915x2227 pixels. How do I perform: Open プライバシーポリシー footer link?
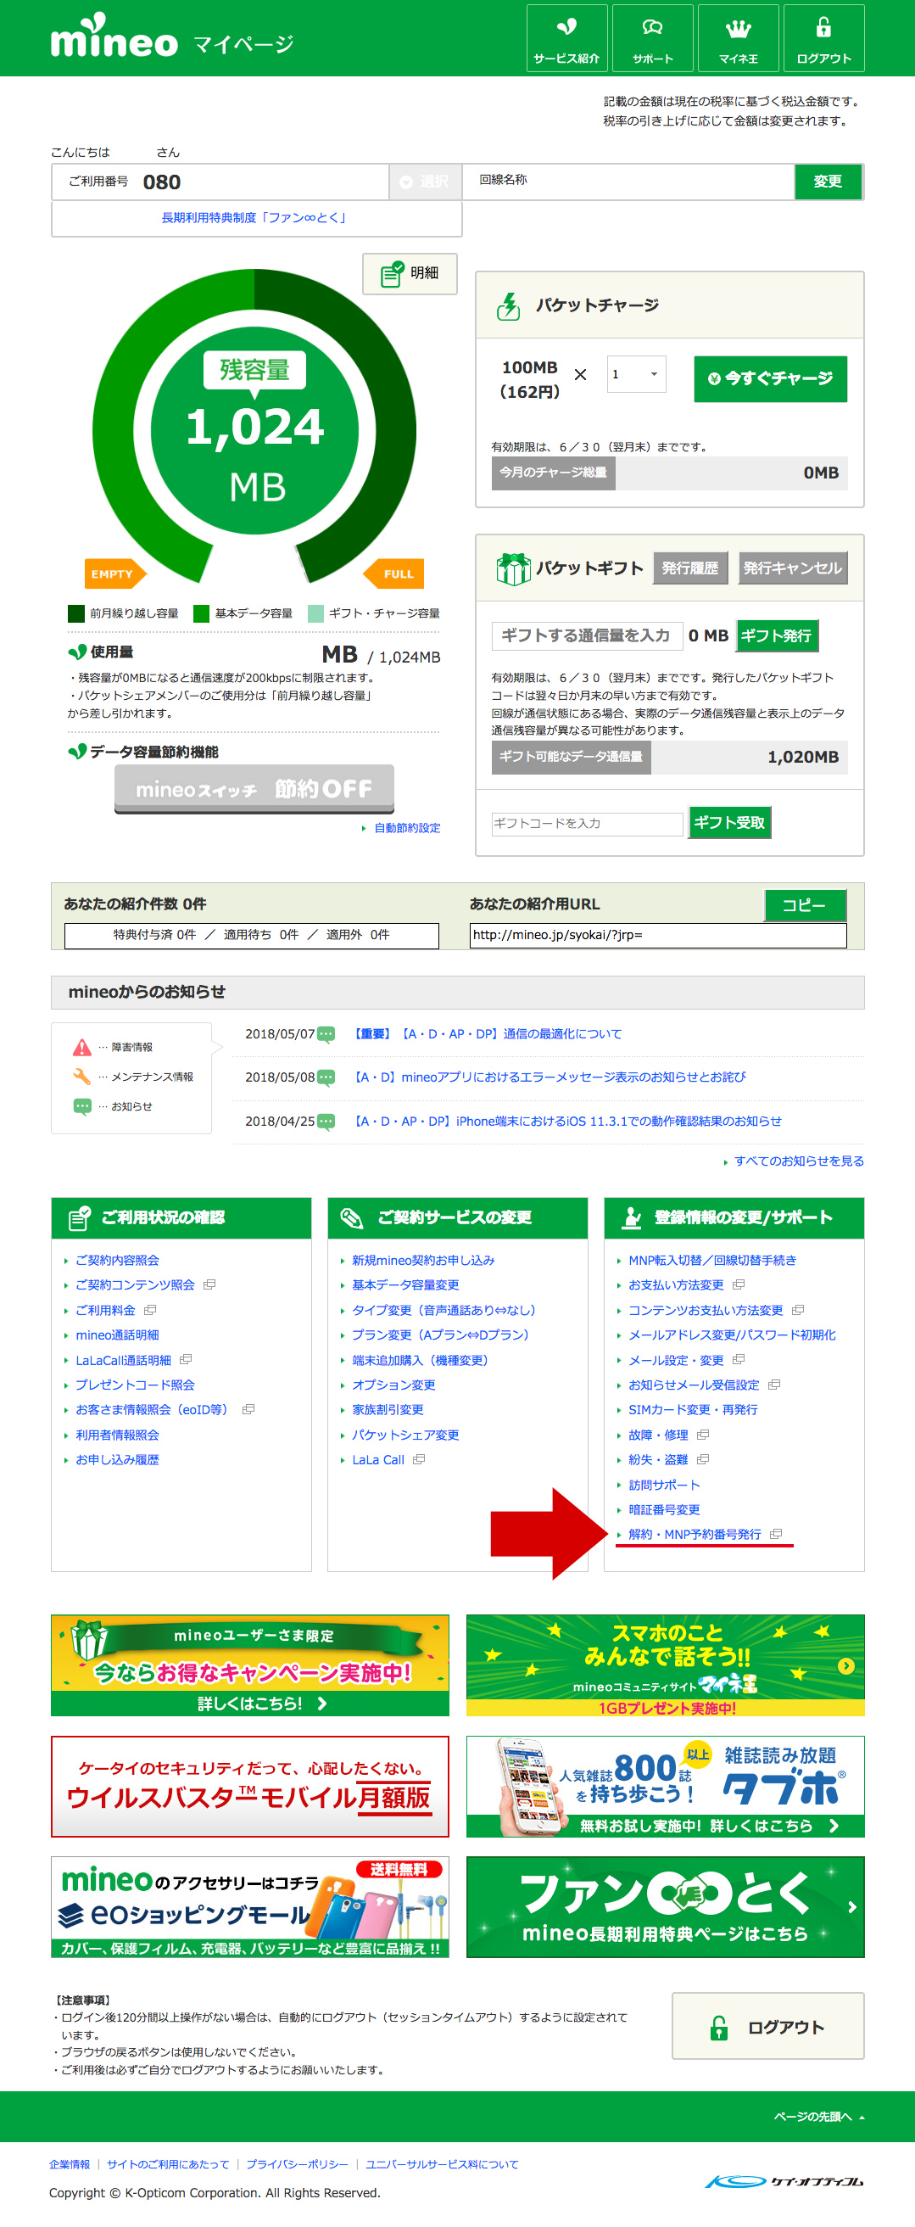click(x=297, y=2165)
